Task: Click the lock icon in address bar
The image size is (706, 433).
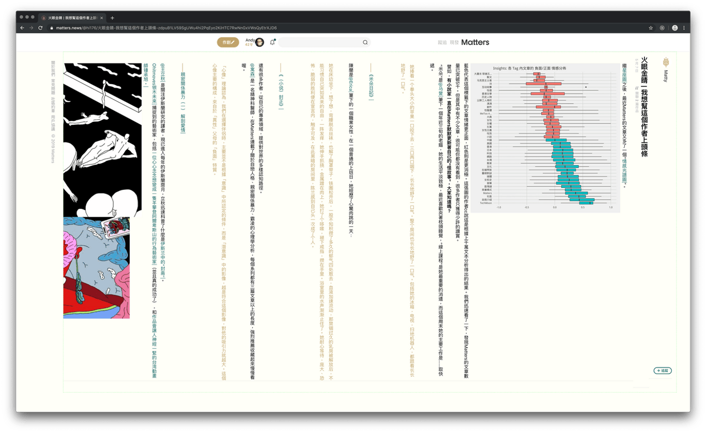Action: pos(52,28)
